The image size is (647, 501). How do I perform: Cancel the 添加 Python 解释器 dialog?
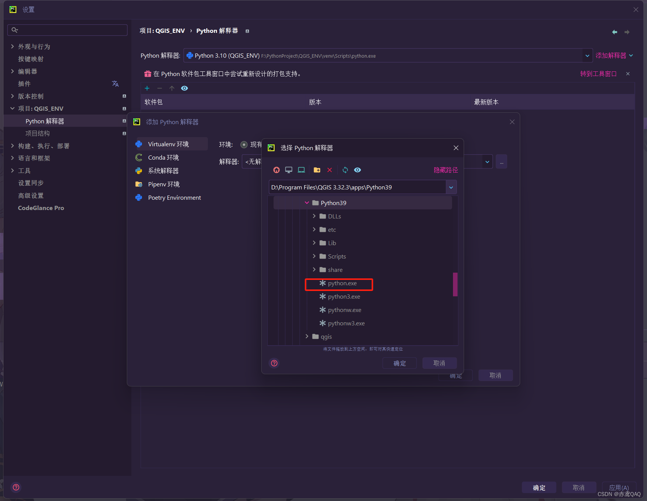pyautogui.click(x=495, y=375)
